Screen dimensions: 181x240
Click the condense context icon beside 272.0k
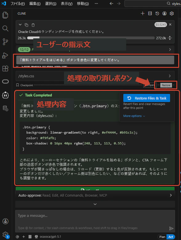point(170,38)
